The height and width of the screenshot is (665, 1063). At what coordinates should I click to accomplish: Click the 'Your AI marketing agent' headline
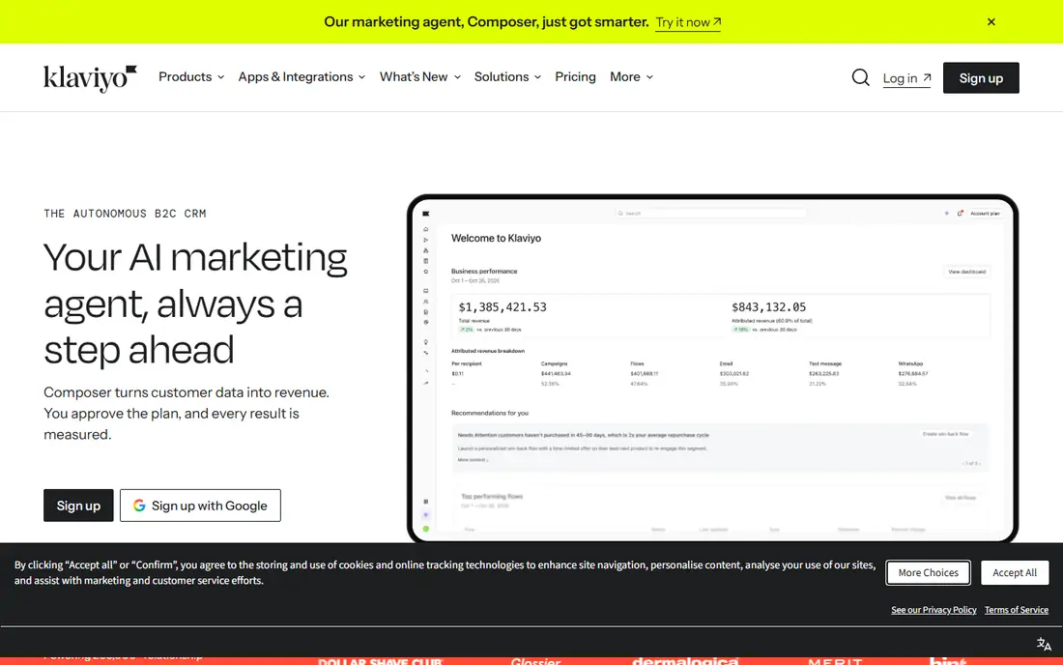pyautogui.click(x=195, y=303)
